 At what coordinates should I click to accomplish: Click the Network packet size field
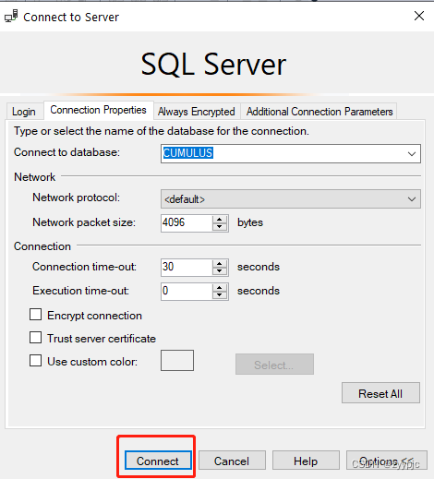click(187, 222)
